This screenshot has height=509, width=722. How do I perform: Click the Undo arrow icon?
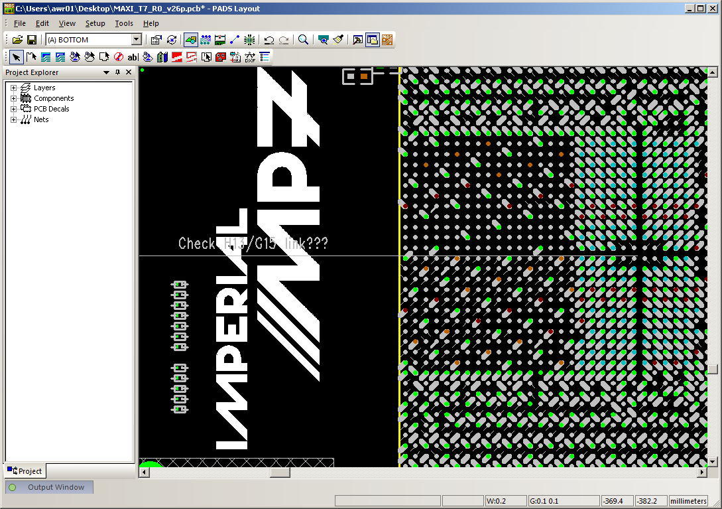269,40
